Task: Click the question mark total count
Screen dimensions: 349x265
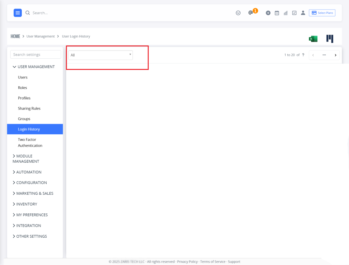Action: pyautogui.click(x=303, y=55)
